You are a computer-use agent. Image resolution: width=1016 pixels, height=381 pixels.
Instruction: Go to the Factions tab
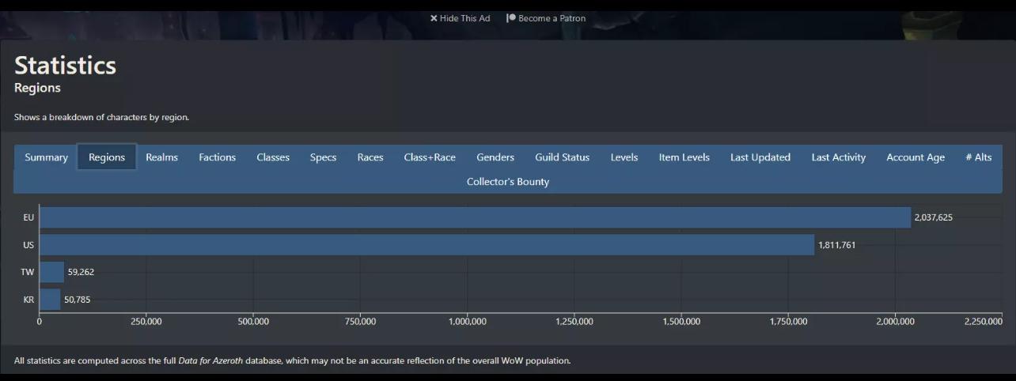pos(217,157)
